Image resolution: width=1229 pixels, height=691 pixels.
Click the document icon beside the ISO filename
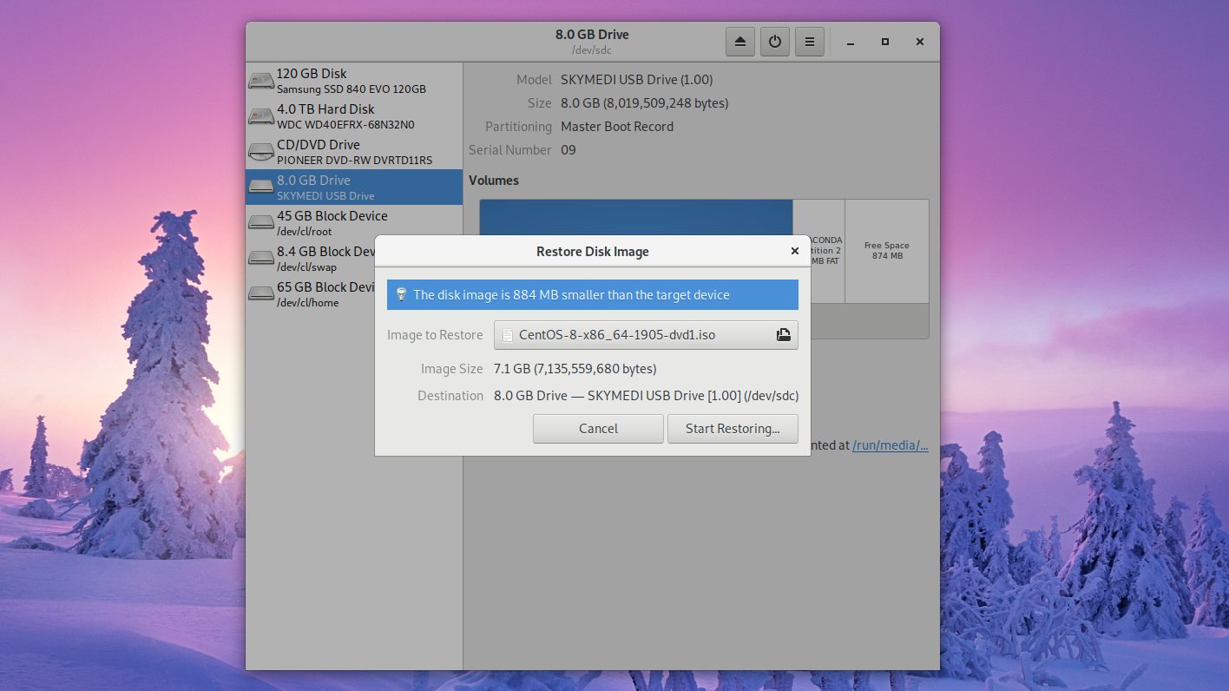pos(509,335)
